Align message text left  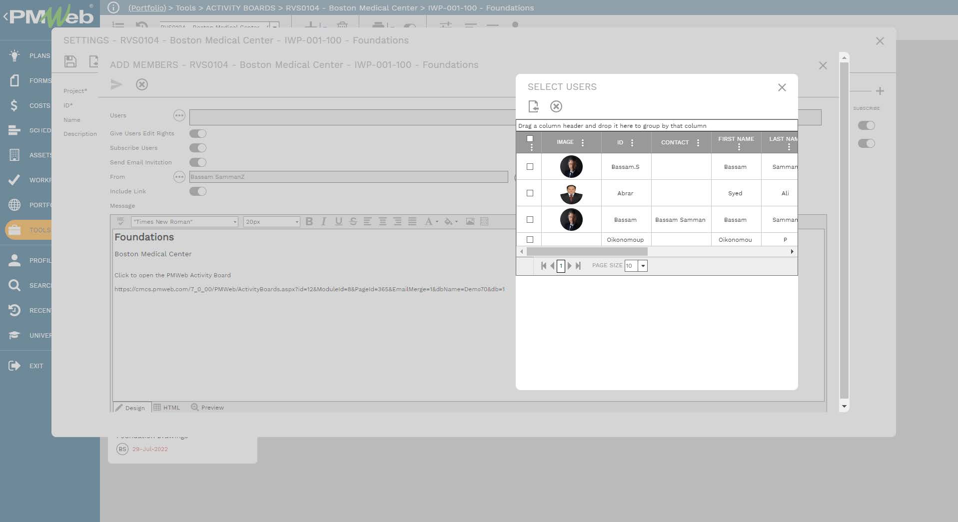(x=368, y=221)
